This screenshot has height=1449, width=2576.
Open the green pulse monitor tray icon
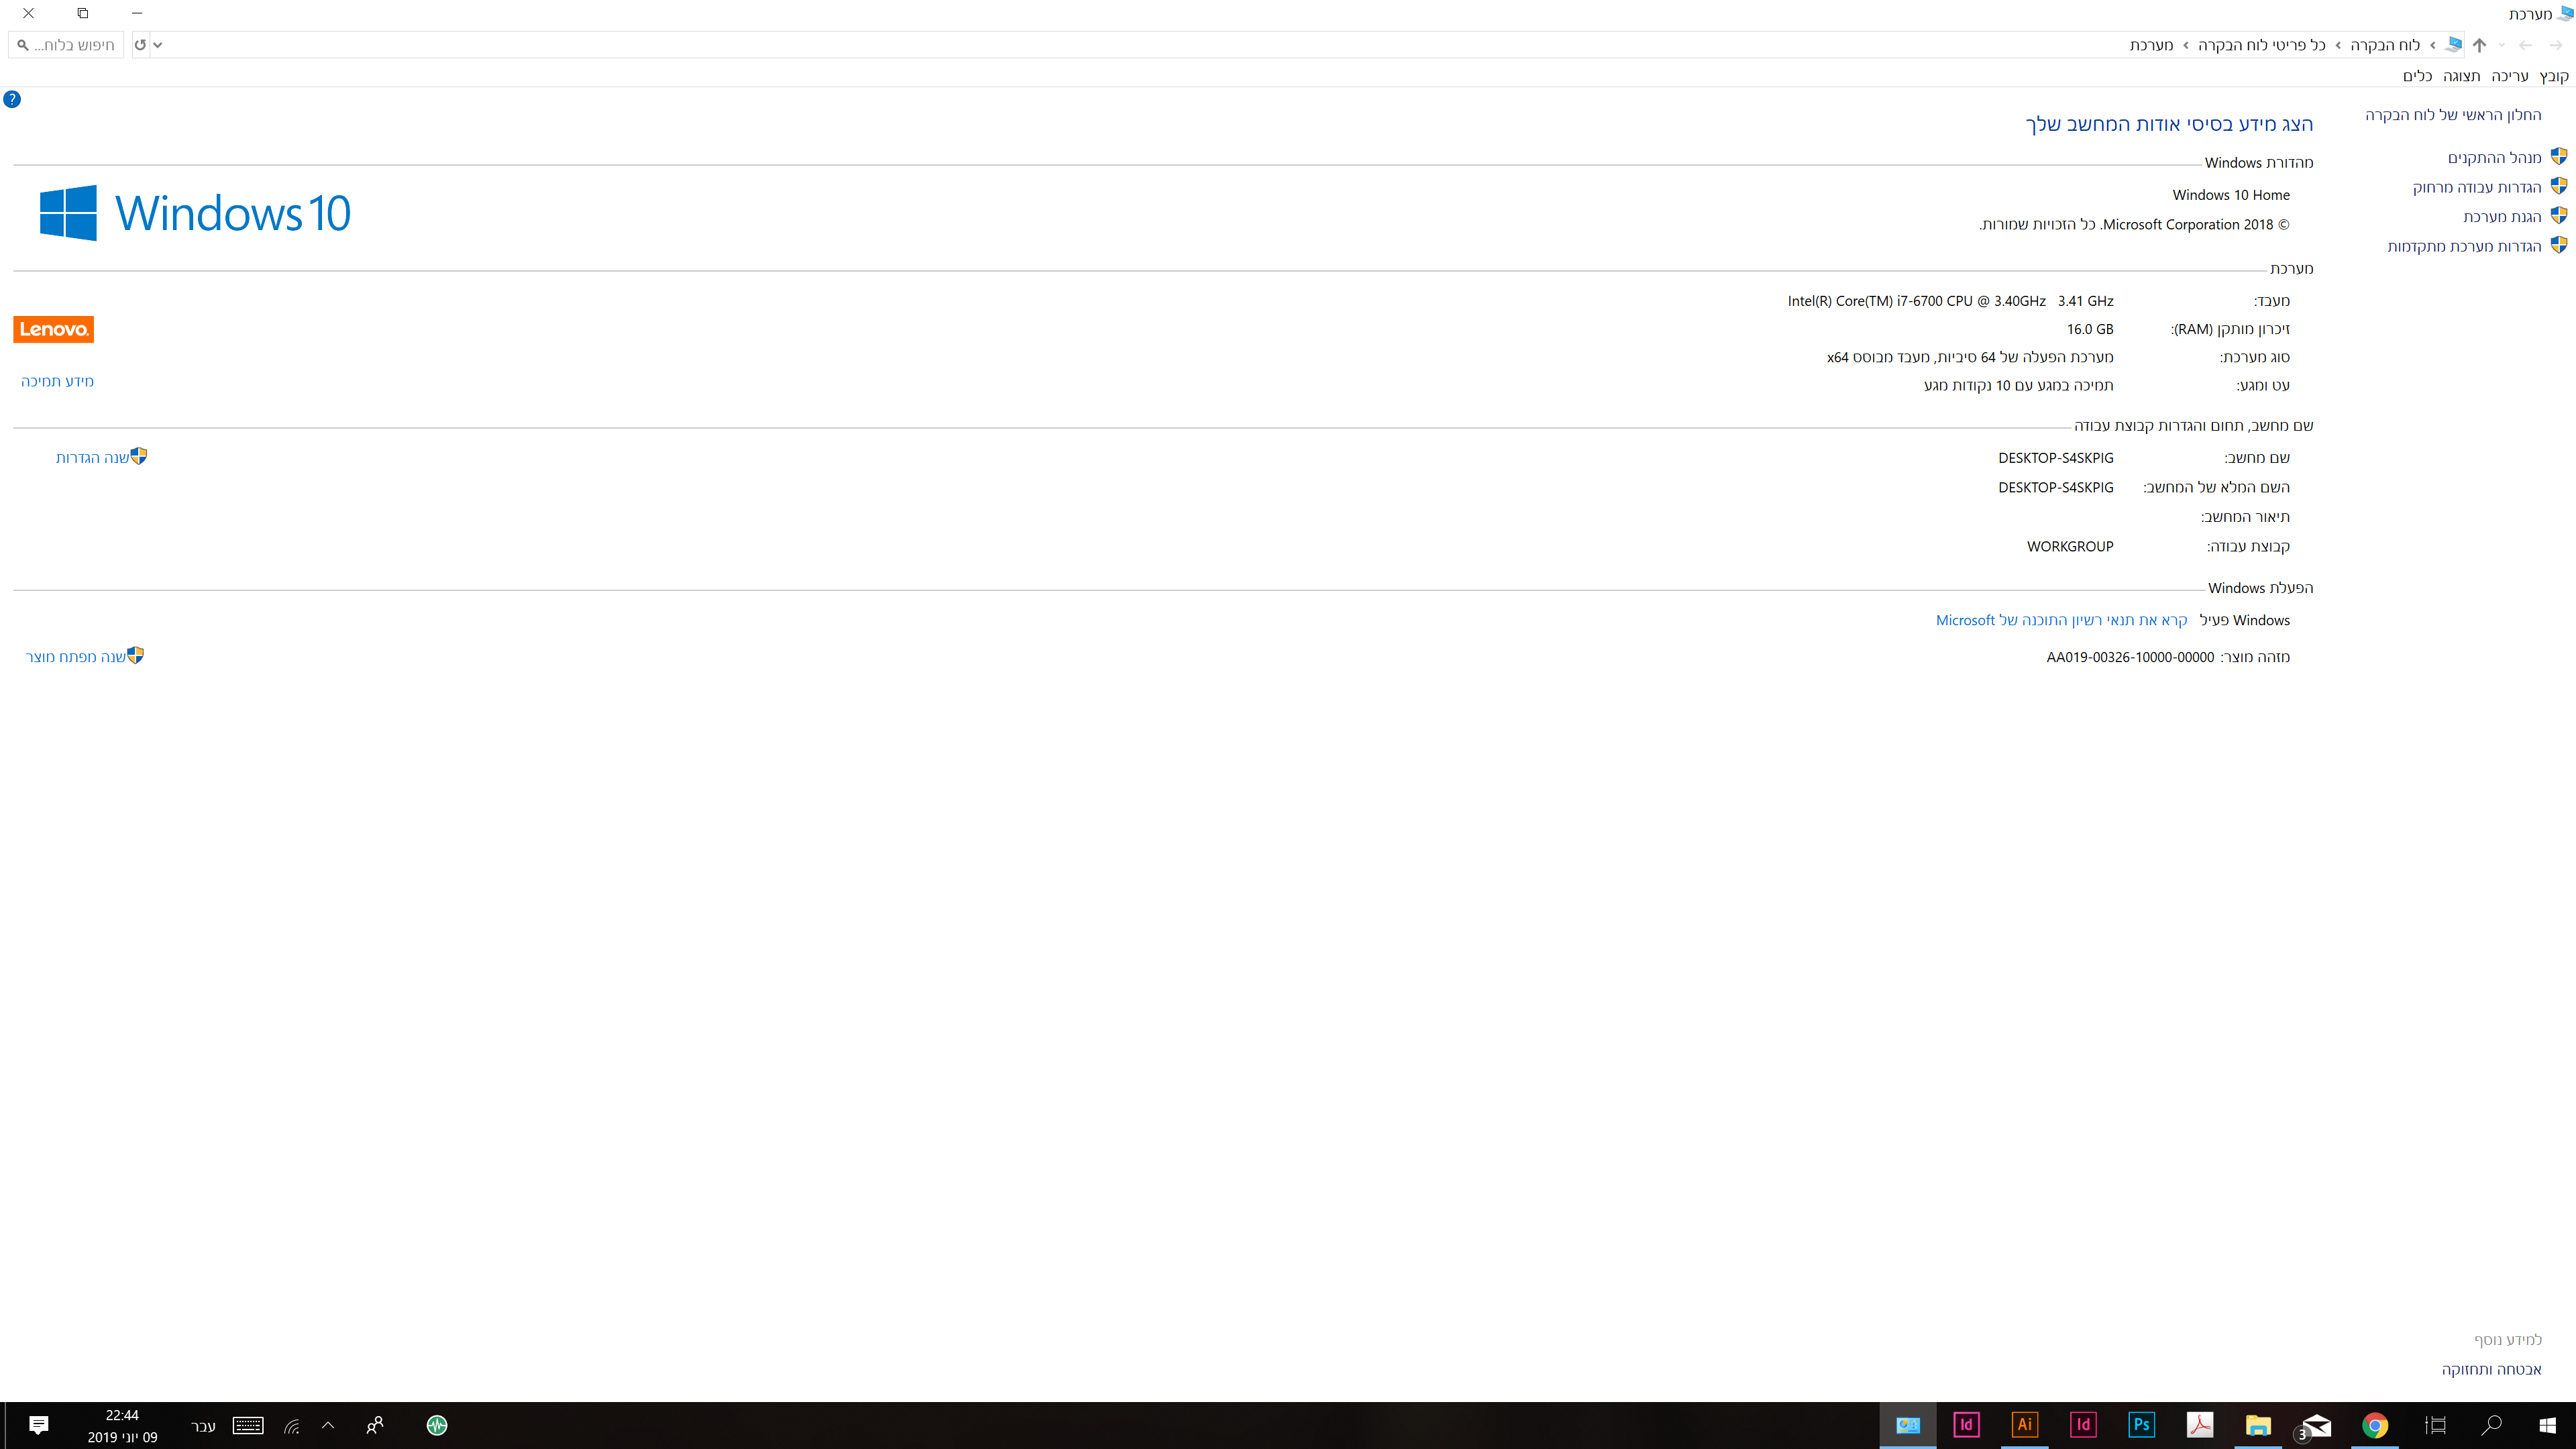(437, 1425)
